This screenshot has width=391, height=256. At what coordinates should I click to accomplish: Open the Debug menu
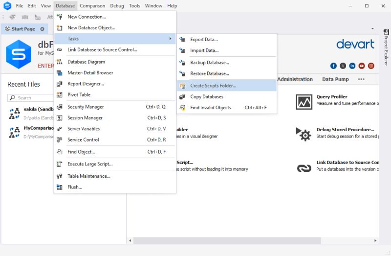[117, 6]
